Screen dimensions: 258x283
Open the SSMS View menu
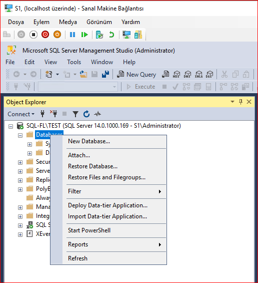[x=50, y=62]
